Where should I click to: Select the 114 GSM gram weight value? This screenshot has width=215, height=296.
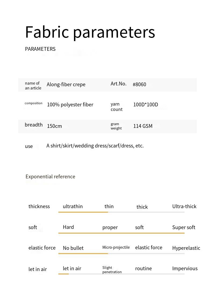tap(143, 126)
